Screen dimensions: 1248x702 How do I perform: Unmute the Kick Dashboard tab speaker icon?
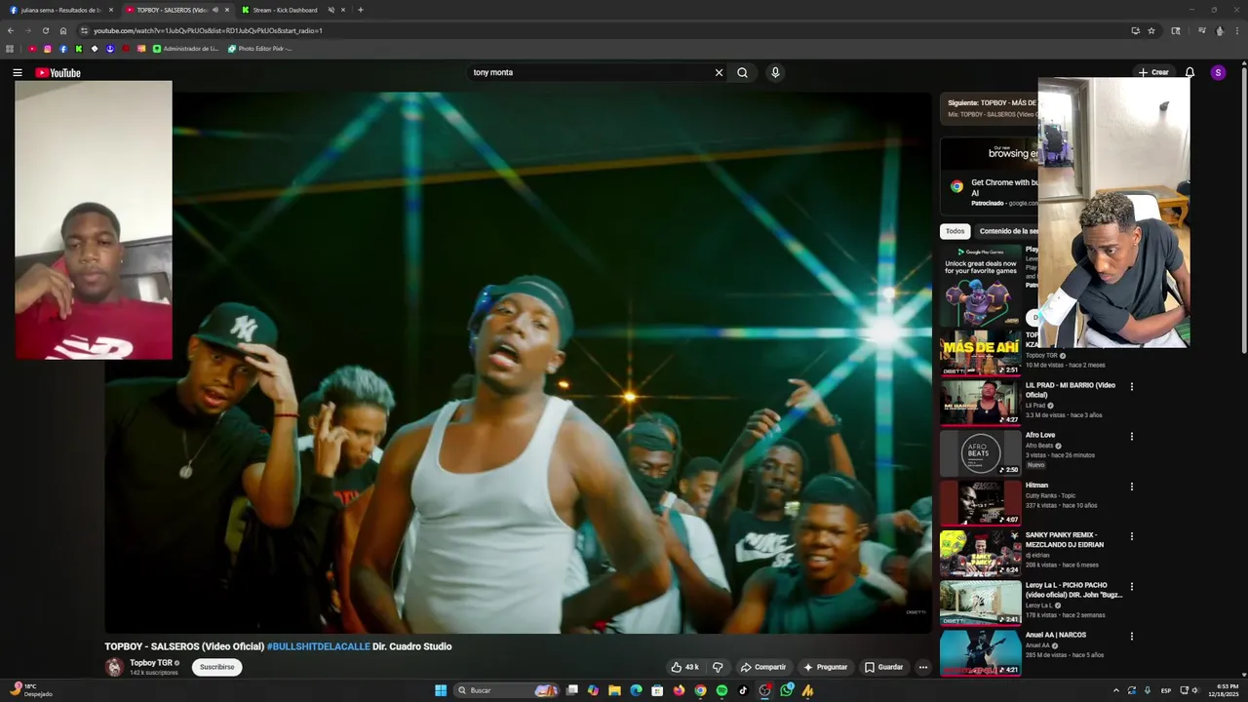pyautogui.click(x=331, y=10)
